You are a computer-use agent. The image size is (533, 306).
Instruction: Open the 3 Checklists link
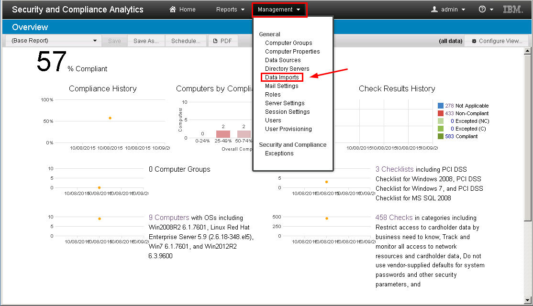pos(394,169)
